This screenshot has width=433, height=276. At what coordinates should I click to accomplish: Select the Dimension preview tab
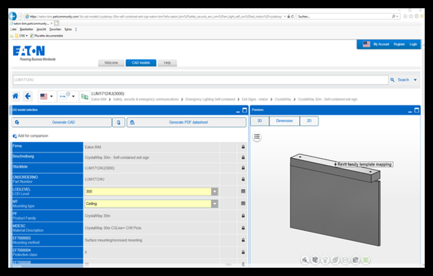(x=284, y=121)
